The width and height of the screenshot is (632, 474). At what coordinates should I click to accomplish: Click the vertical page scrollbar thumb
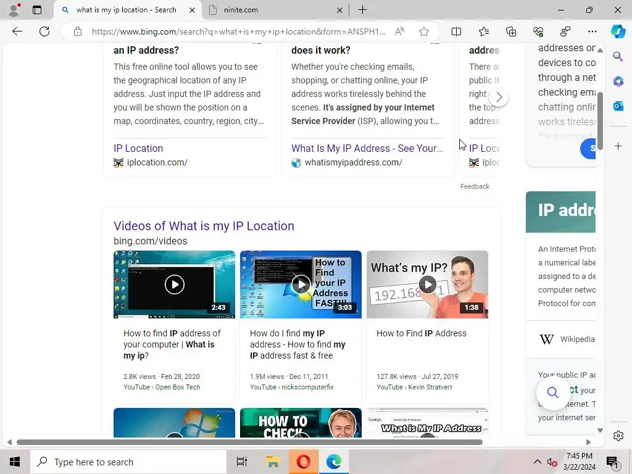tap(600, 121)
